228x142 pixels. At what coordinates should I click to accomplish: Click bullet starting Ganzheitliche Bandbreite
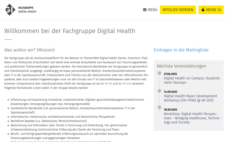pyautogui.click(x=73, y=110)
